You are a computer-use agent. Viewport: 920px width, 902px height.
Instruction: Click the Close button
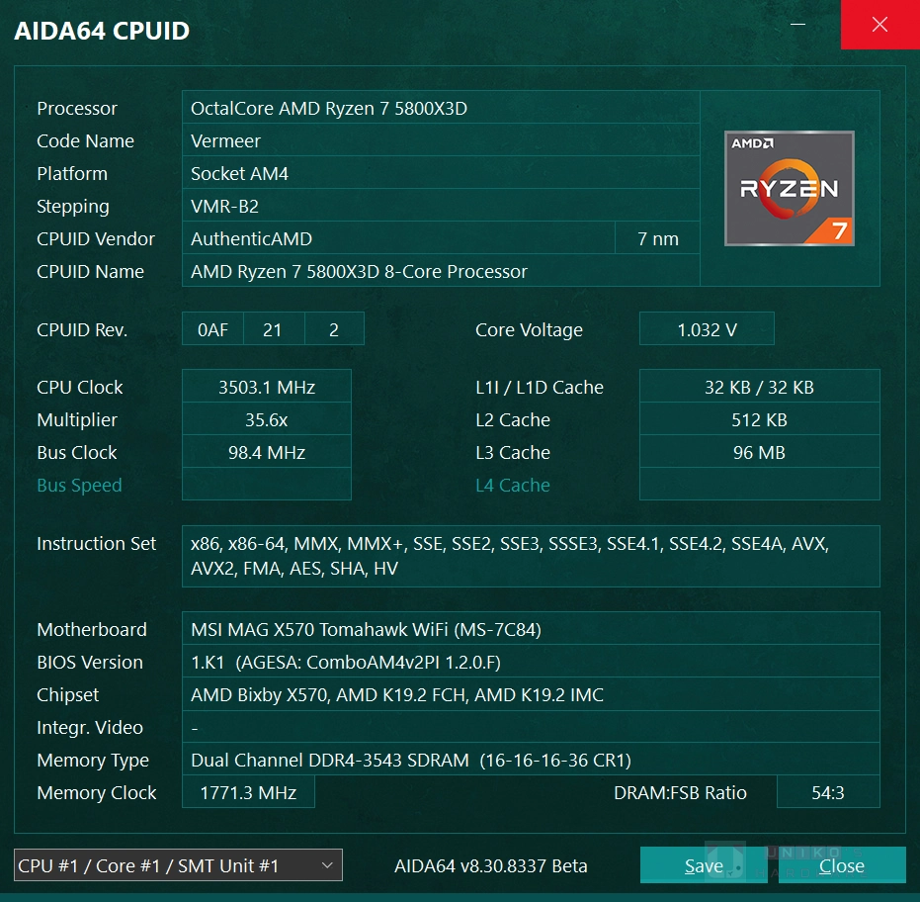coord(842,865)
